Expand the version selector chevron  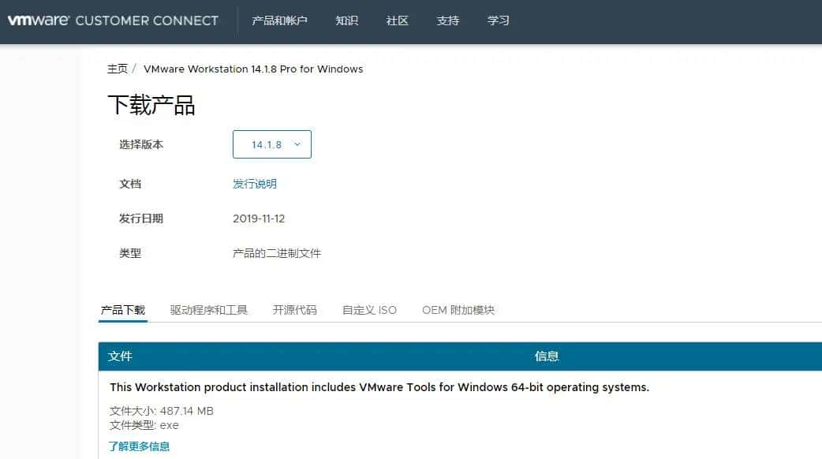pyautogui.click(x=297, y=144)
